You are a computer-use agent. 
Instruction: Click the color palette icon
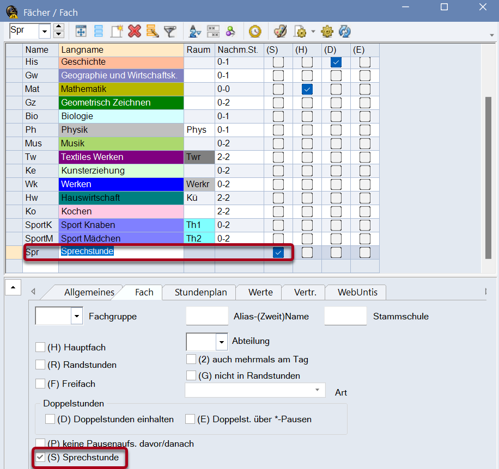[279, 31]
